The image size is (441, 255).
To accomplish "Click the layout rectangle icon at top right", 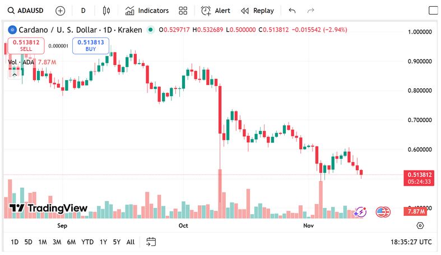I will (433, 11).
